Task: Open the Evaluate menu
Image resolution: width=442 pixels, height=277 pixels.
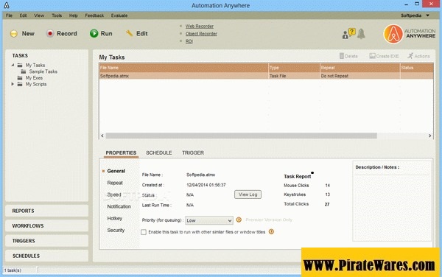Action: pos(119,15)
